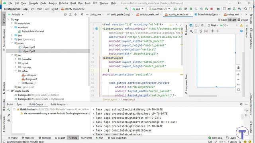Open the Profiler tool window
The width and height of the screenshot is (255, 143).
(86, 138)
